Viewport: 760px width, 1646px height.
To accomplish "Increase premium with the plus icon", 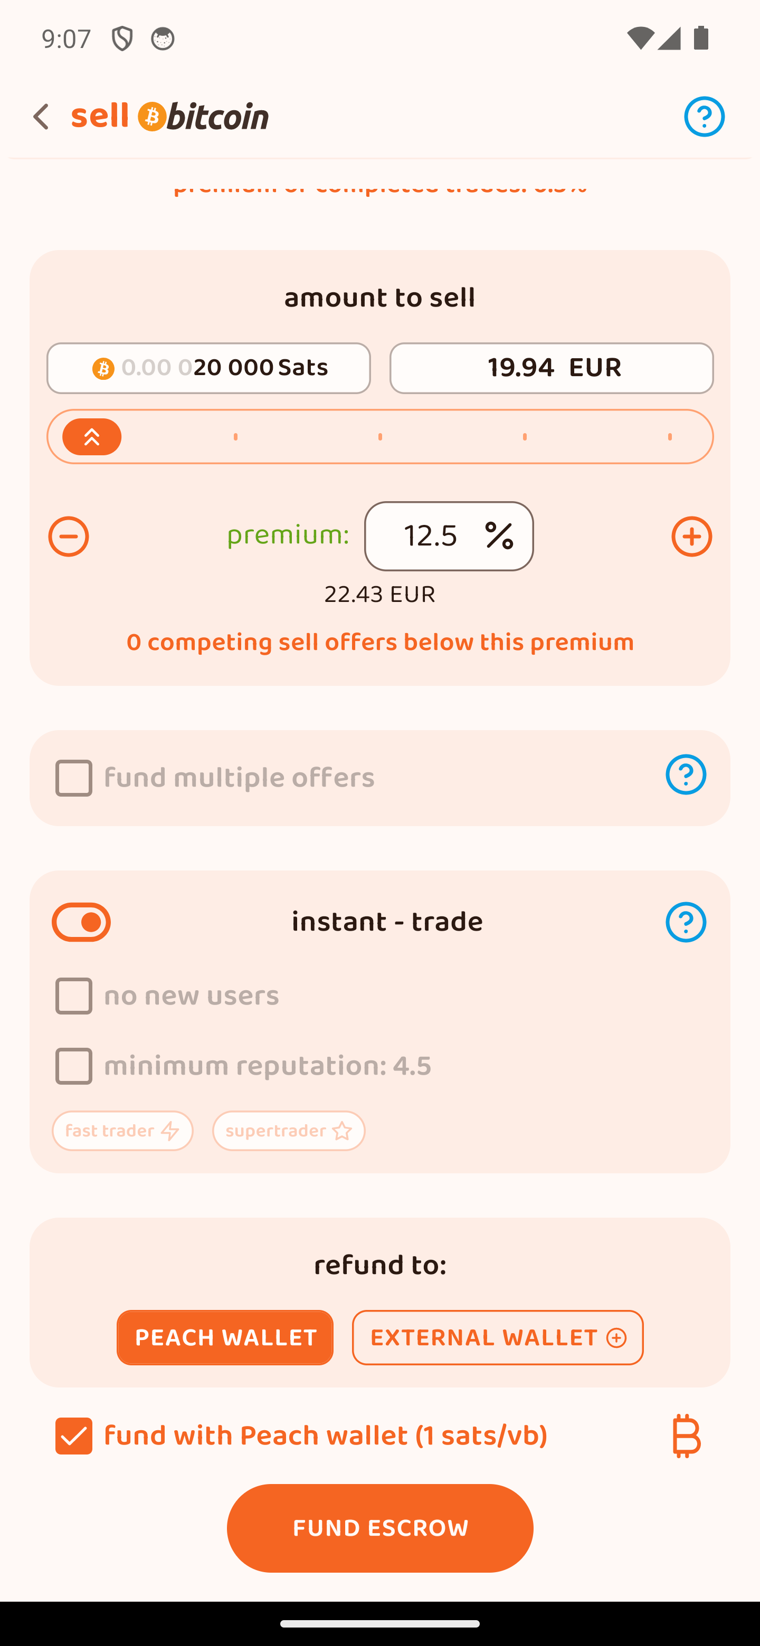I will click(691, 536).
